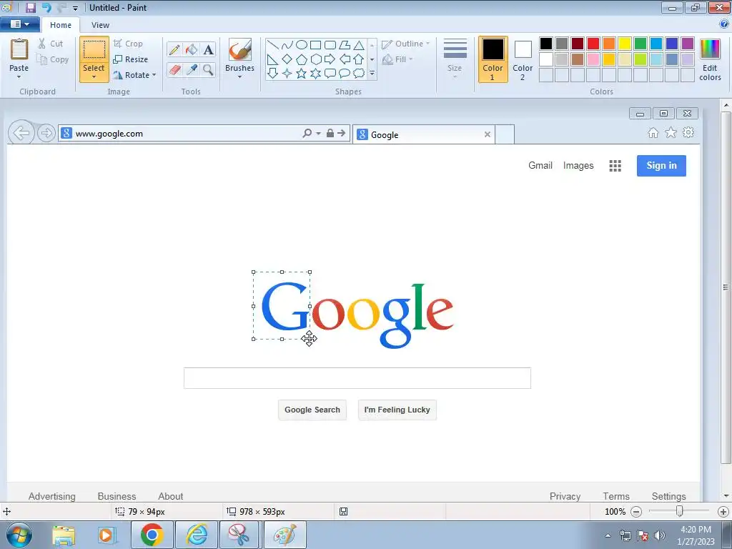The width and height of the screenshot is (732, 549).
Task: Click the Undo arrow in title bar
Action: [x=46, y=7]
